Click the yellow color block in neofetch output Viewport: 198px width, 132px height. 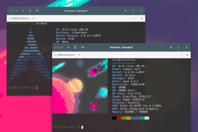[x=128, y=118]
